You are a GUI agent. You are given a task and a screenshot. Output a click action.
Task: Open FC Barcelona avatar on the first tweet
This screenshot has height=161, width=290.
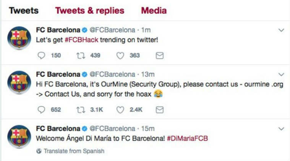[x=19, y=38]
